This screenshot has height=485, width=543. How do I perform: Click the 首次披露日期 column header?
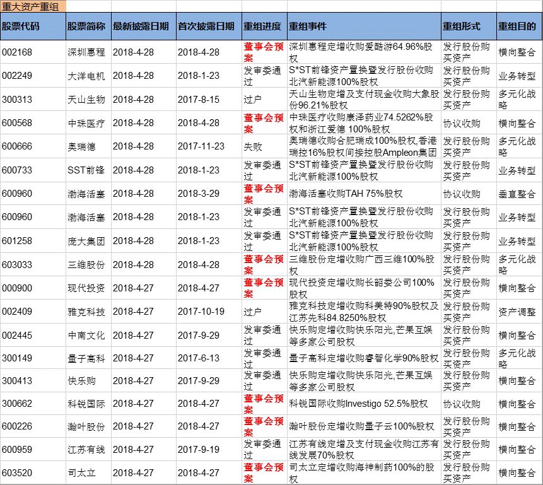pyautogui.click(x=209, y=26)
